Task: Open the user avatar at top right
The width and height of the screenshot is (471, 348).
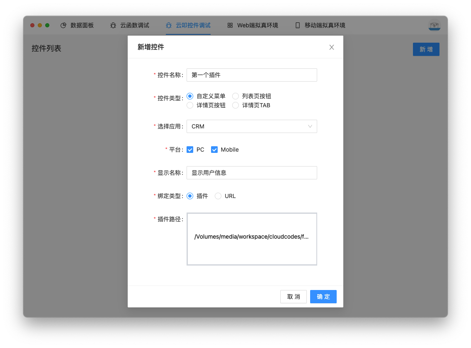Action: click(x=434, y=25)
